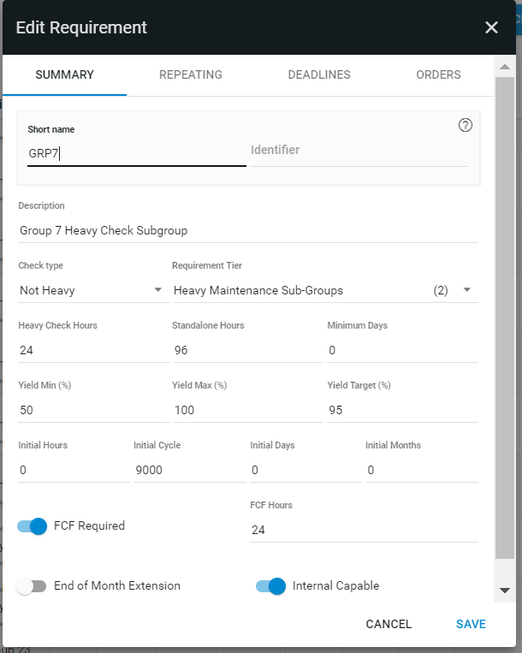Save the requirement changes
The width and height of the screenshot is (522, 653).
(471, 624)
